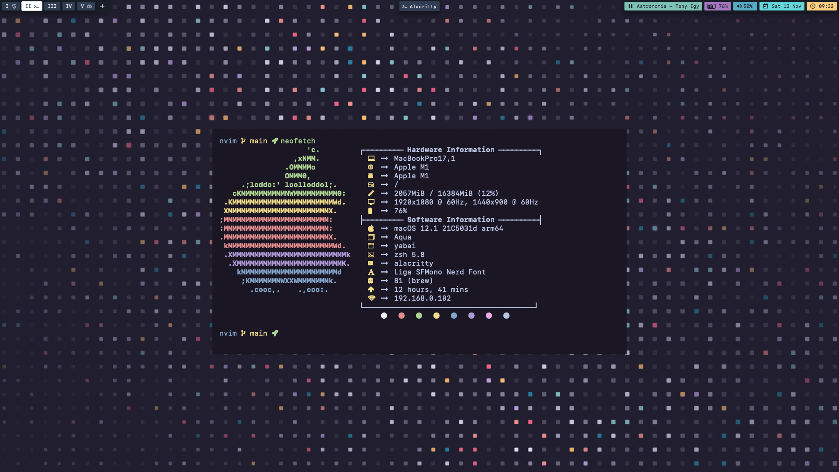Click the red color dot in palette

tap(402, 316)
